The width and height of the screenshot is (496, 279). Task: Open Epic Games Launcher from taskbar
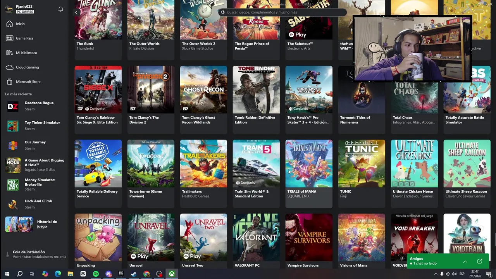[121, 274]
